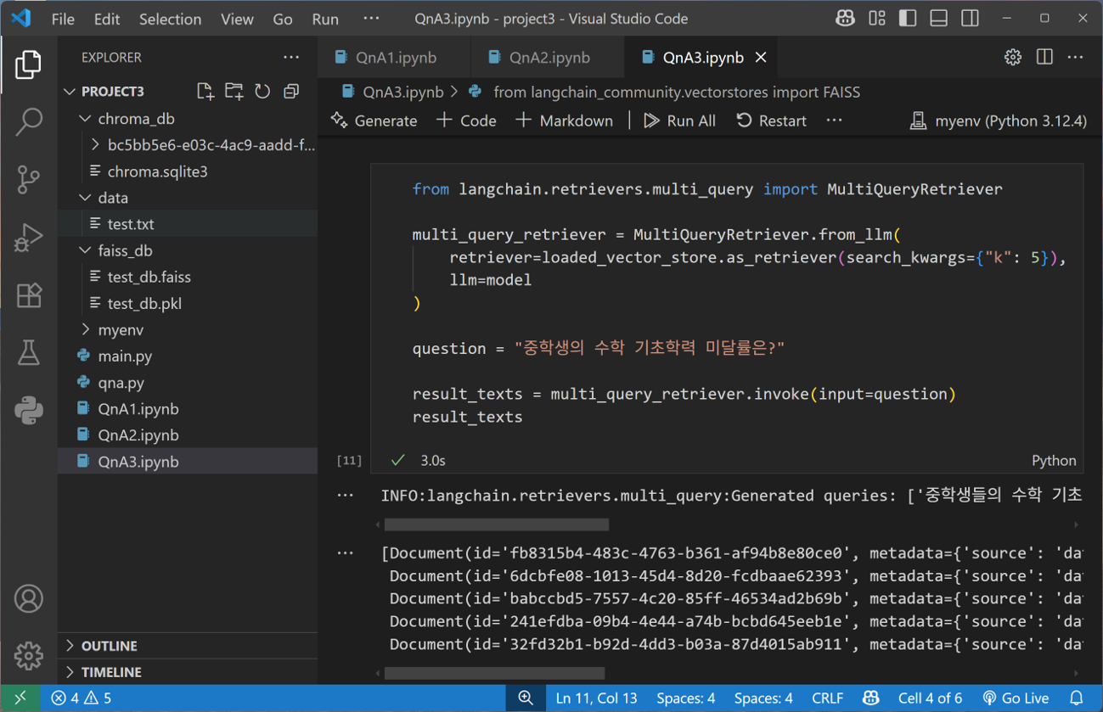Click Go Live in status bar
This screenshot has width=1103, height=712.
pos(1016,698)
